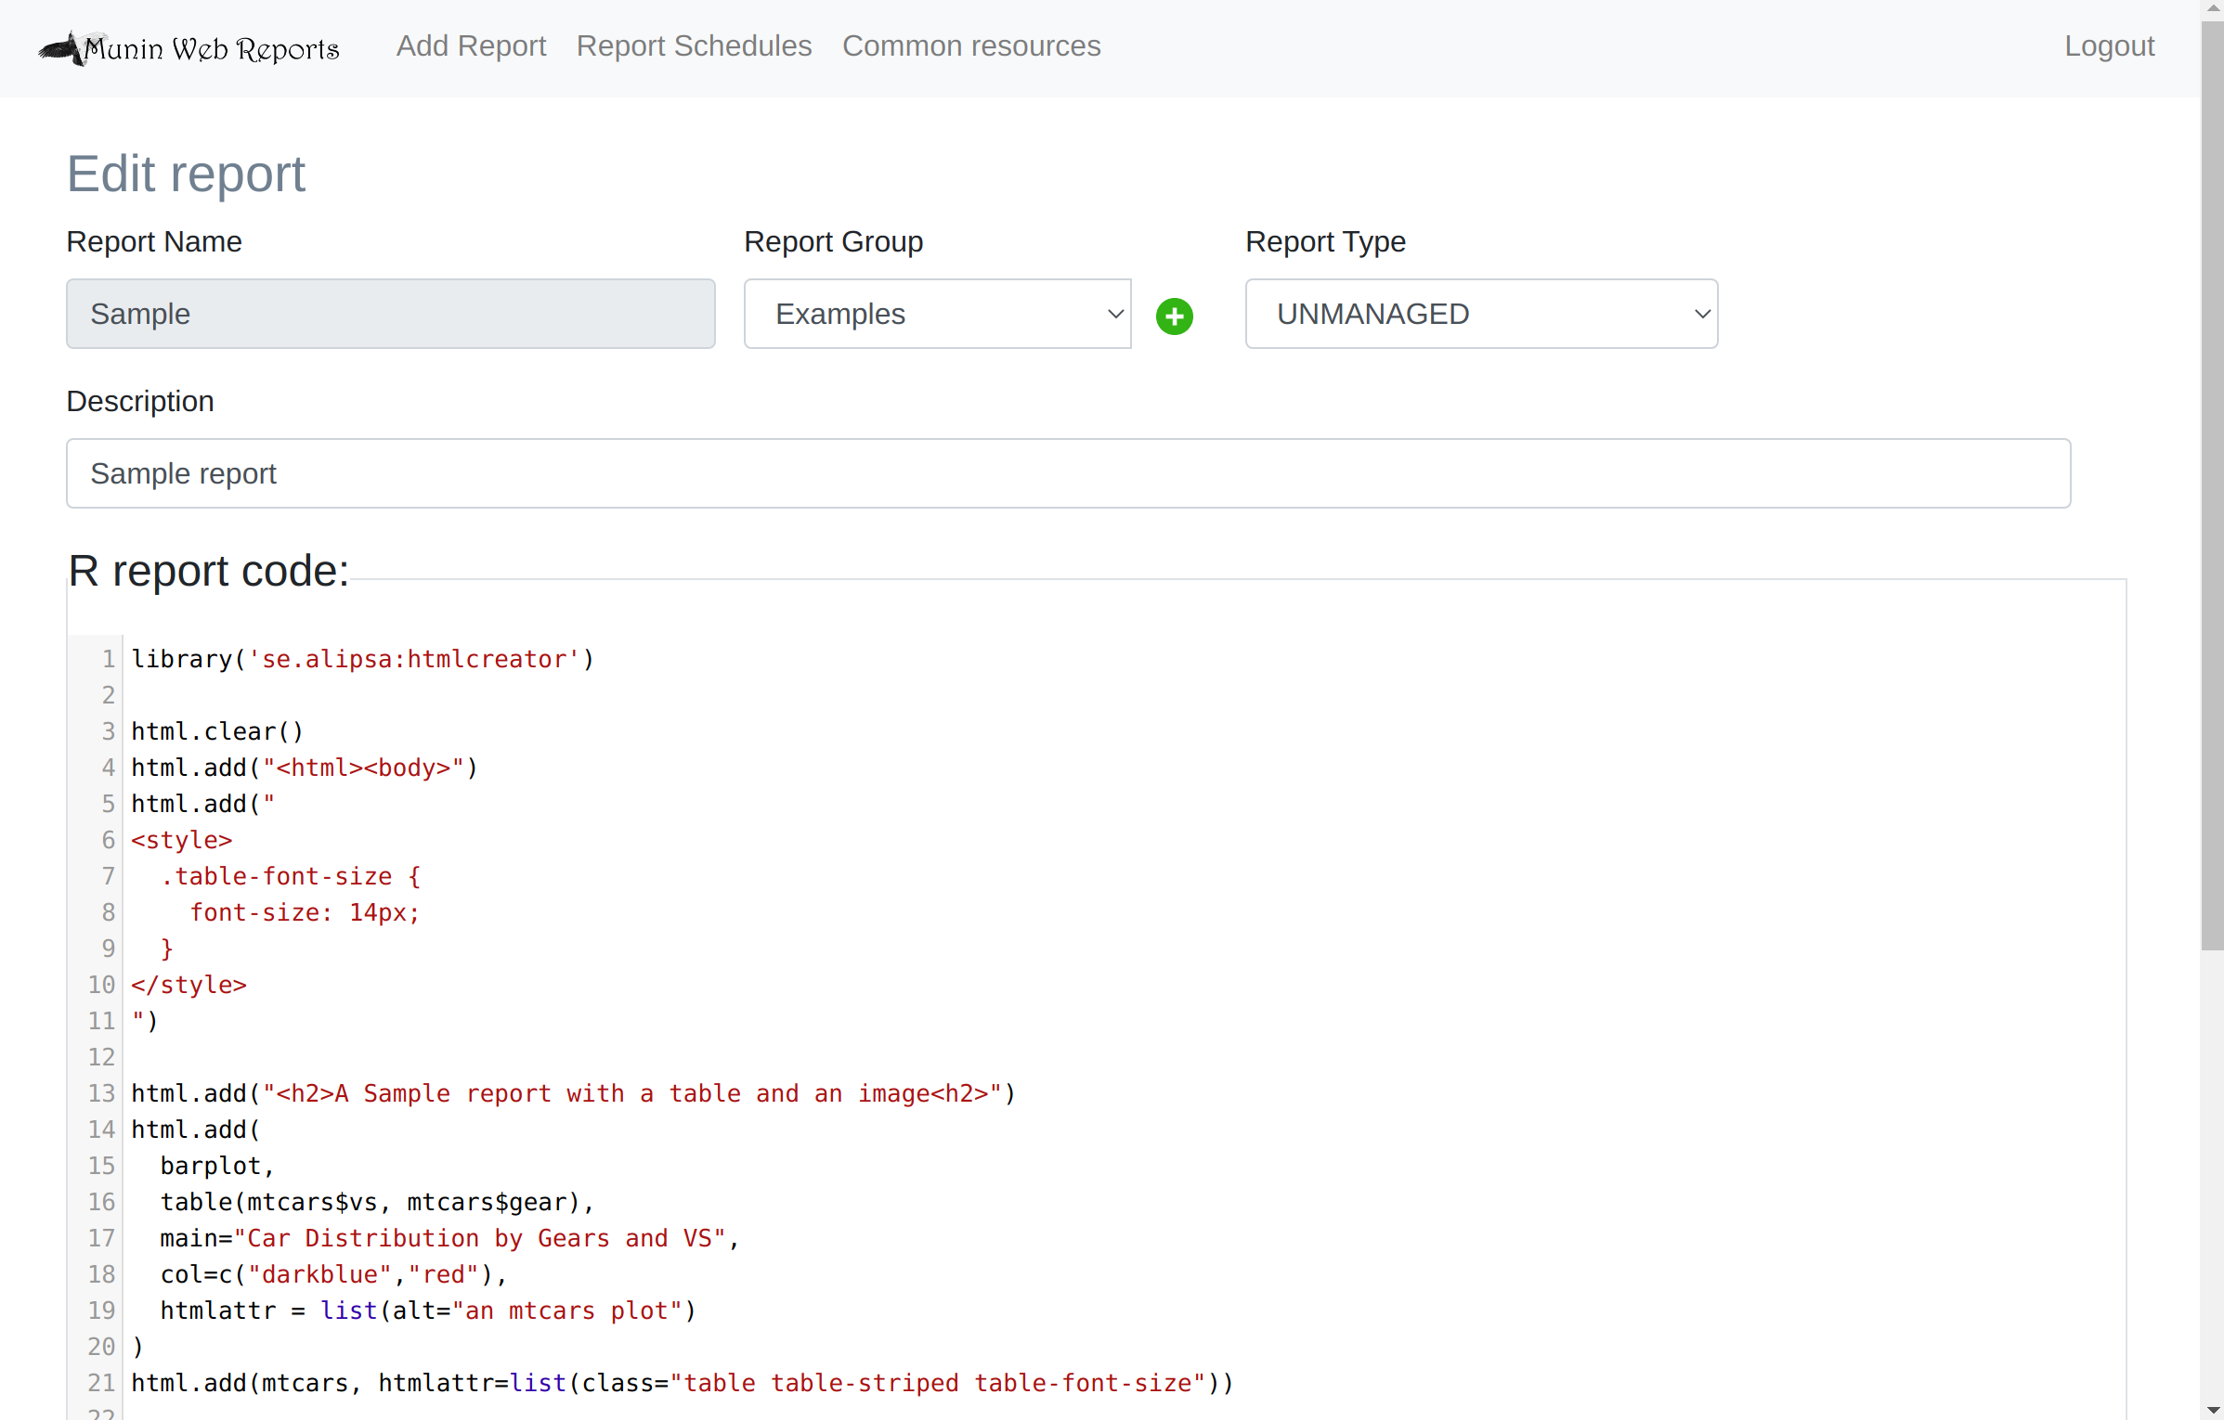Image resolution: width=2224 pixels, height=1420 pixels.
Task: Click the Report Name field containing Sample
Action: pyautogui.click(x=391, y=314)
